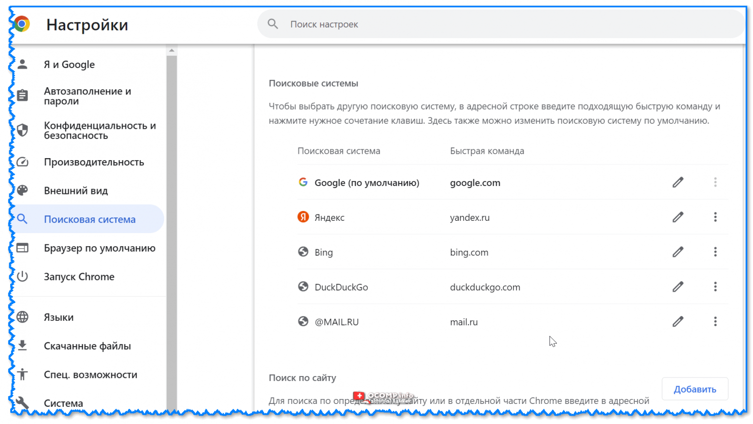The width and height of the screenshot is (753, 424).
Task: Open Система settings section
Action: click(x=87, y=403)
